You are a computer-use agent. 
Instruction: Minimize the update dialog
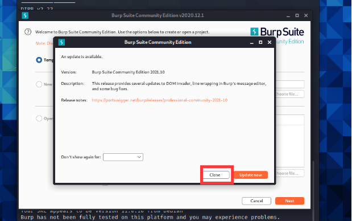coord(252,42)
